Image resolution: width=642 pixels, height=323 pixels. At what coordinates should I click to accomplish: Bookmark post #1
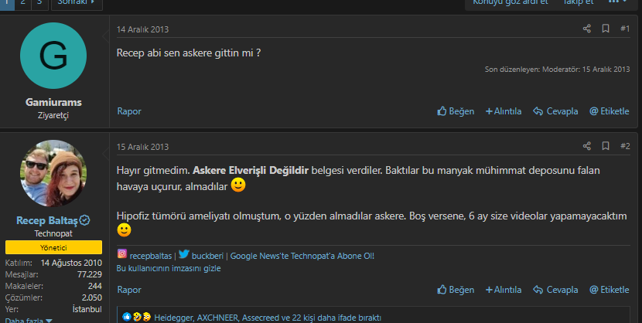coord(606,29)
